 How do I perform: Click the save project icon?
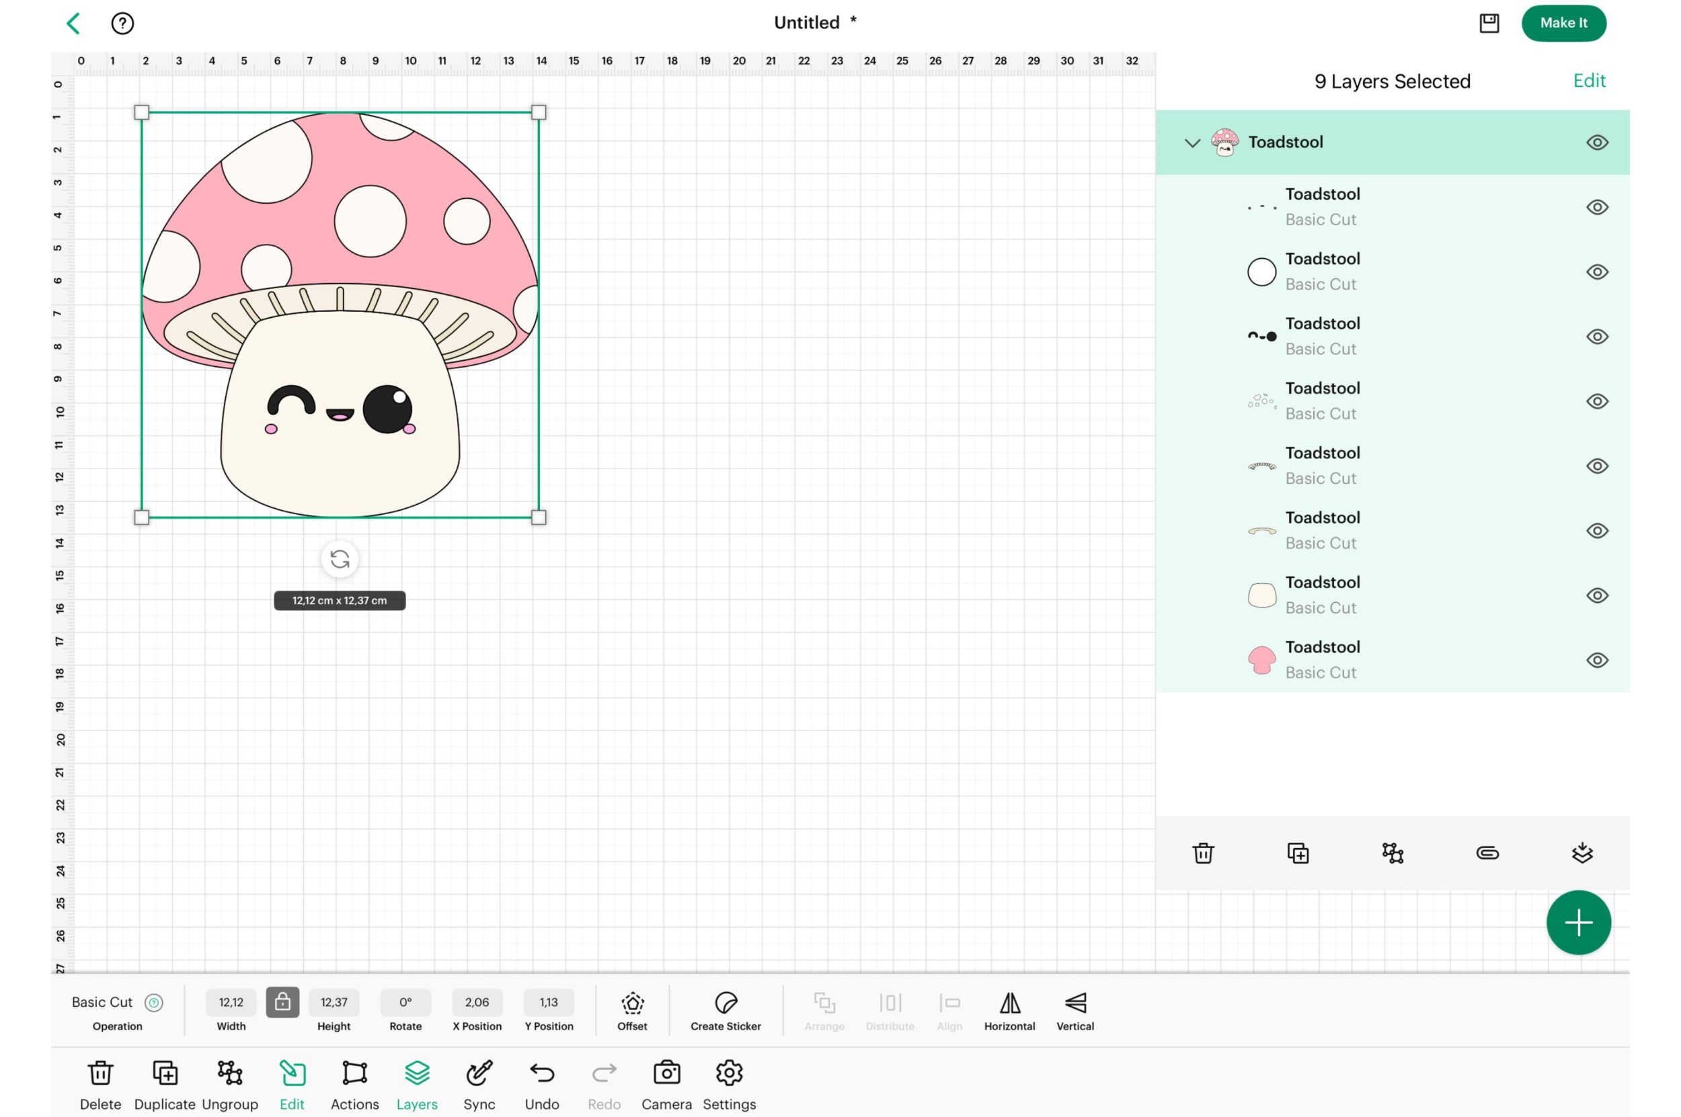1489,24
